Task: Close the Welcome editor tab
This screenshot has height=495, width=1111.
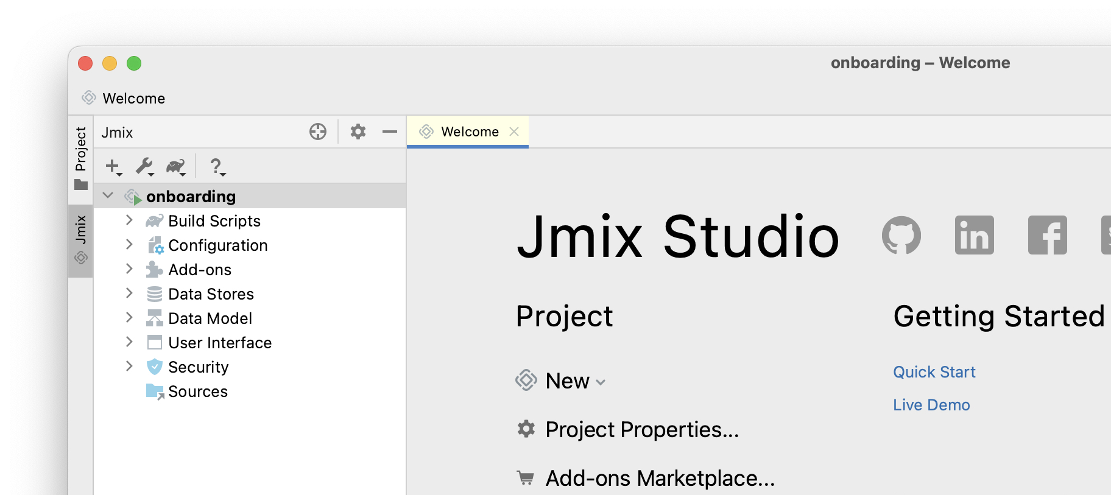Action: (x=514, y=132)
